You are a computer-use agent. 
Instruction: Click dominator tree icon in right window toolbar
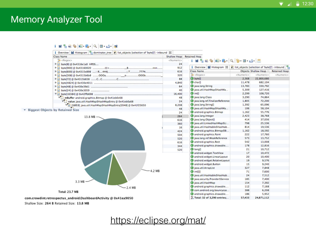coord(202,61)
